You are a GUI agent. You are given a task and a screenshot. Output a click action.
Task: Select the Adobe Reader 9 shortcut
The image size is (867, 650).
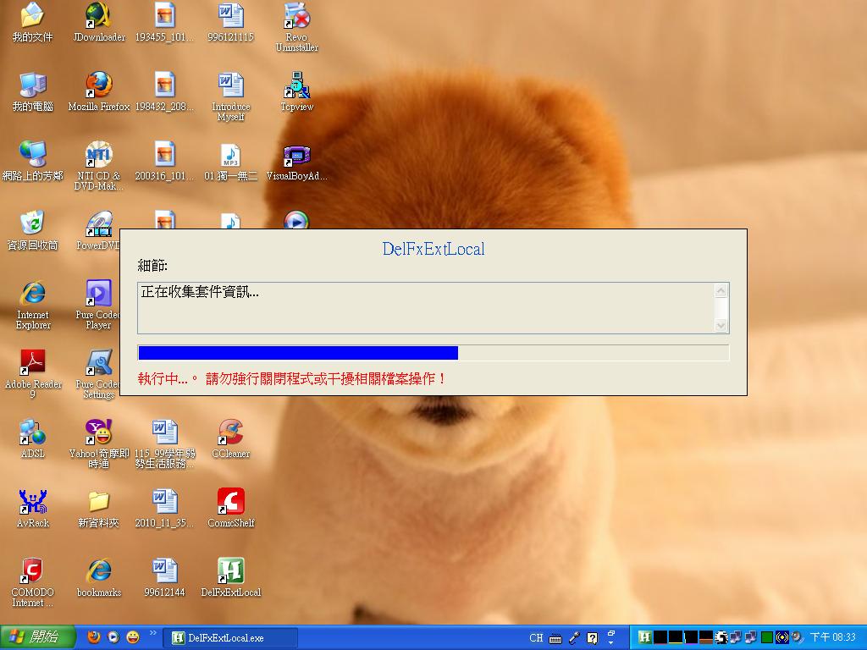(x=32, y=374)
